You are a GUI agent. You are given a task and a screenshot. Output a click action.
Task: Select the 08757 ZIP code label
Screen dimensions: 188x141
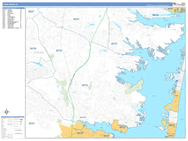(32, 123)
